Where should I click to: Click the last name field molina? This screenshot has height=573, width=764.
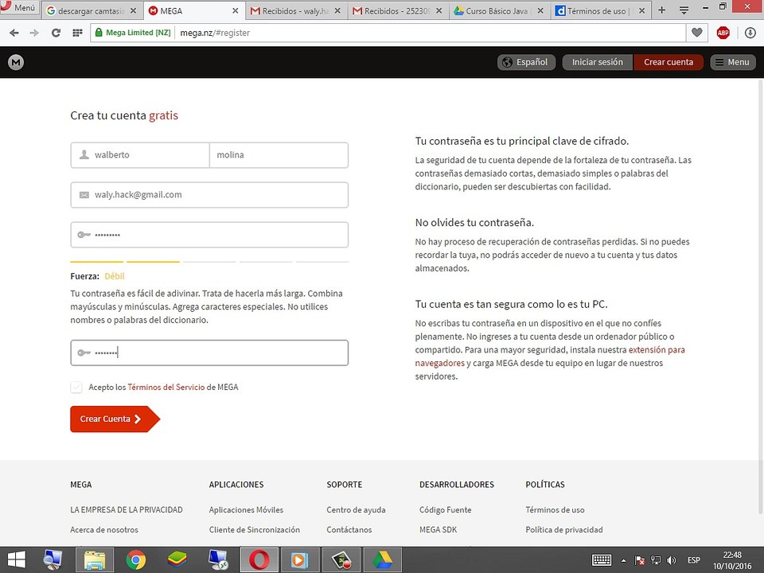[279, 155]
